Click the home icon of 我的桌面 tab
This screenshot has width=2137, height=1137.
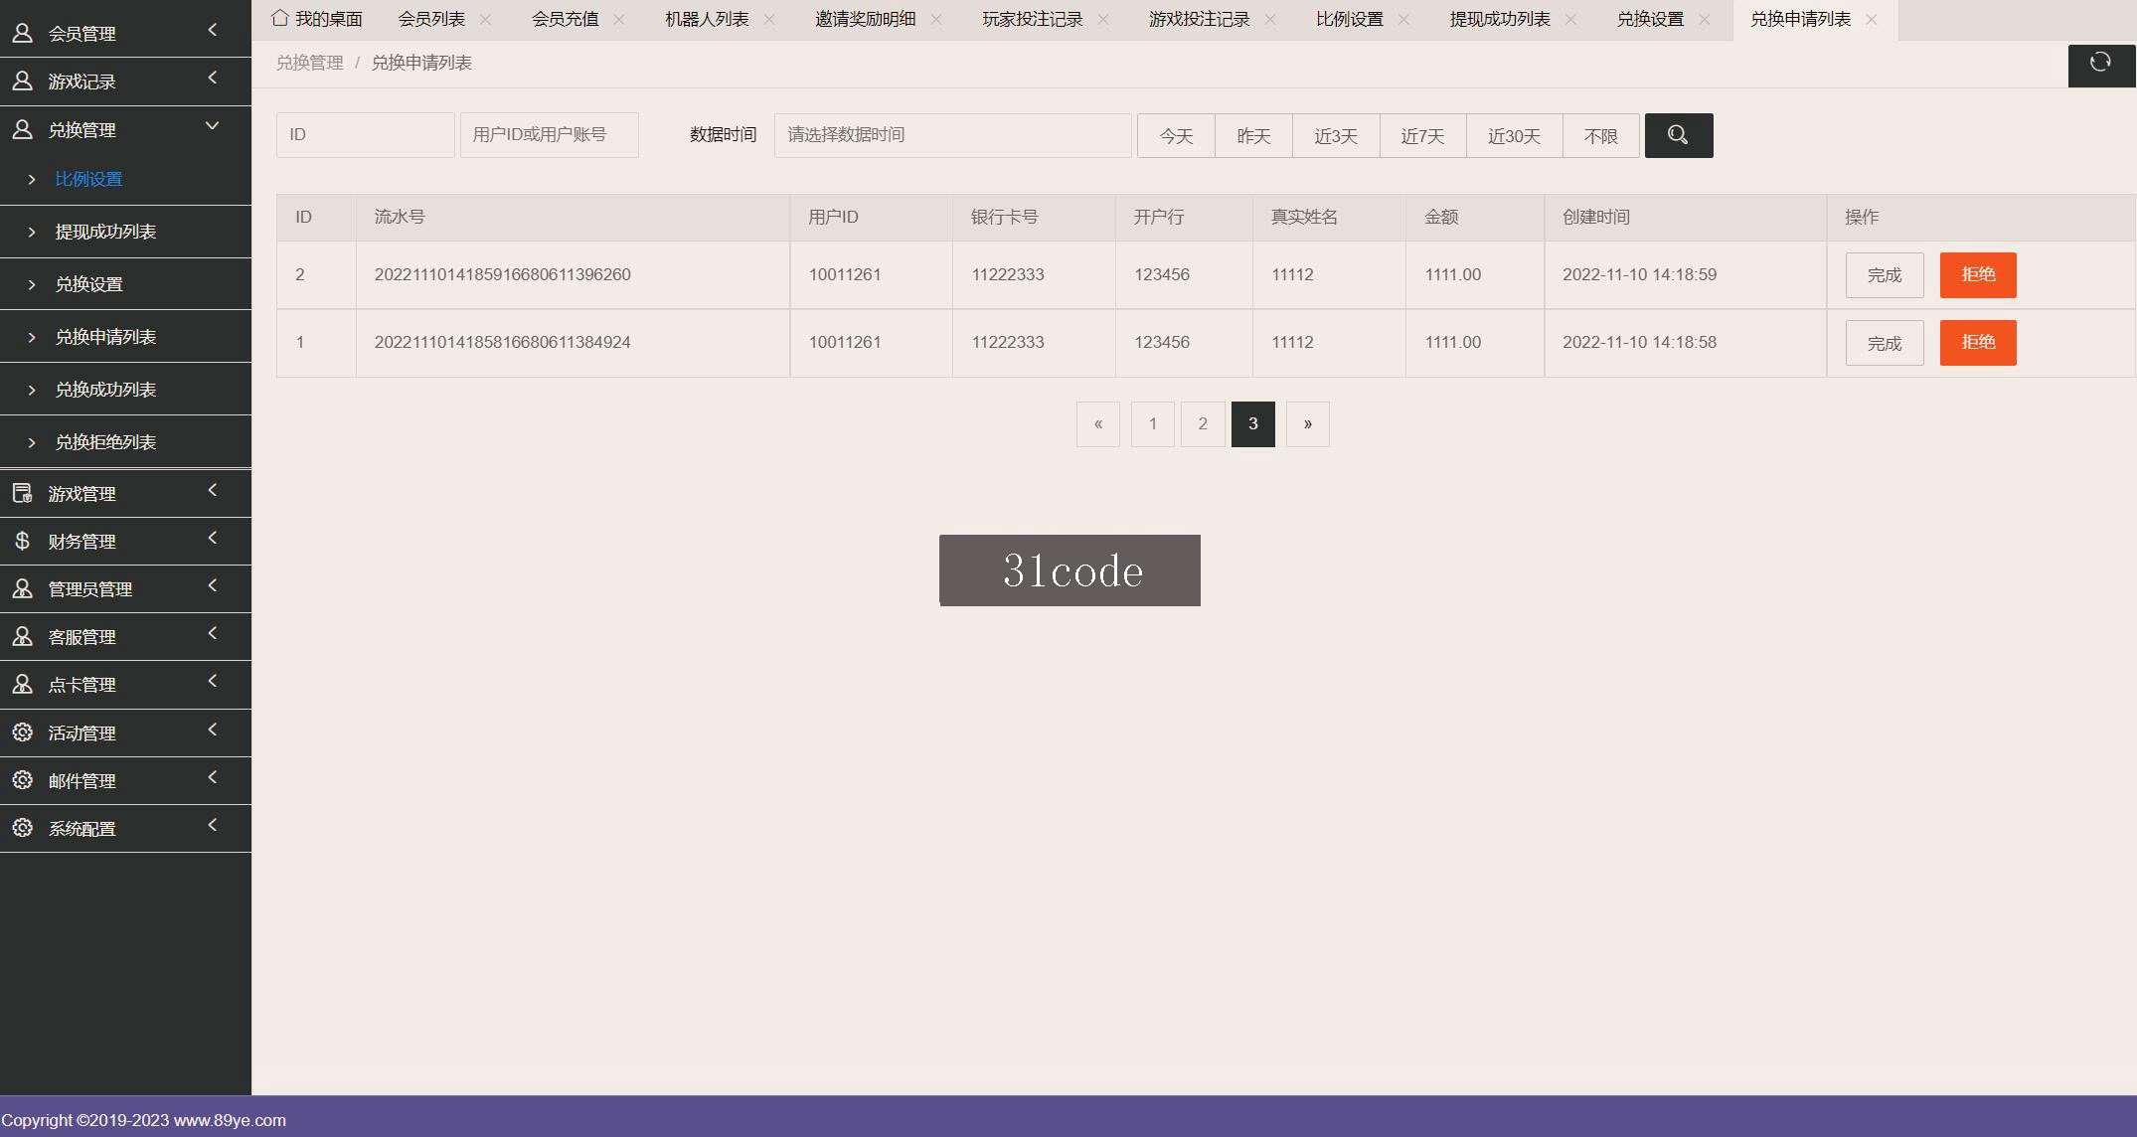tap(280, 18)
